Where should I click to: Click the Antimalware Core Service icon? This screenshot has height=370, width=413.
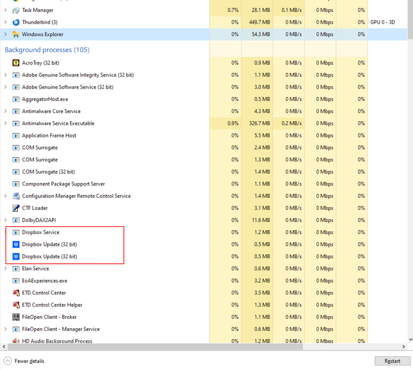point(16,111)
